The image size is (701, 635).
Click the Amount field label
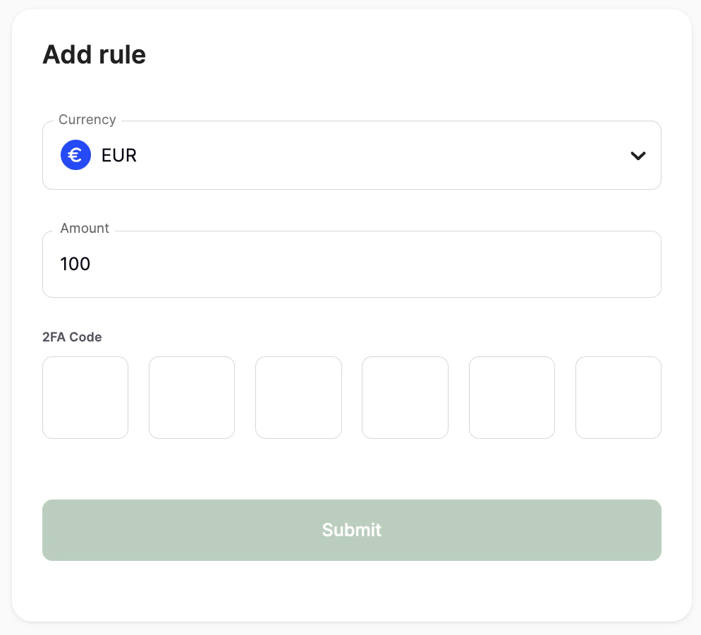point(84,229)
